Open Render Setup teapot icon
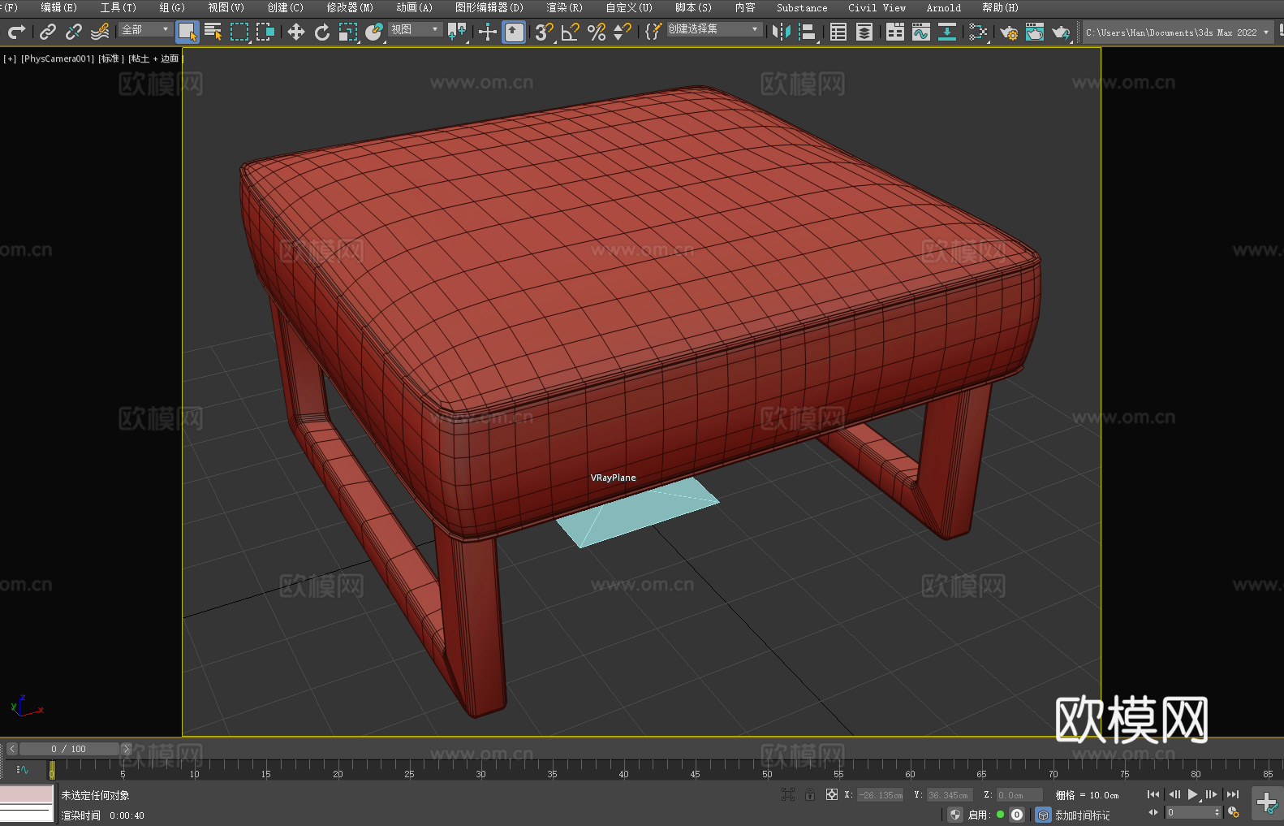 click(x=1009, y=32)
